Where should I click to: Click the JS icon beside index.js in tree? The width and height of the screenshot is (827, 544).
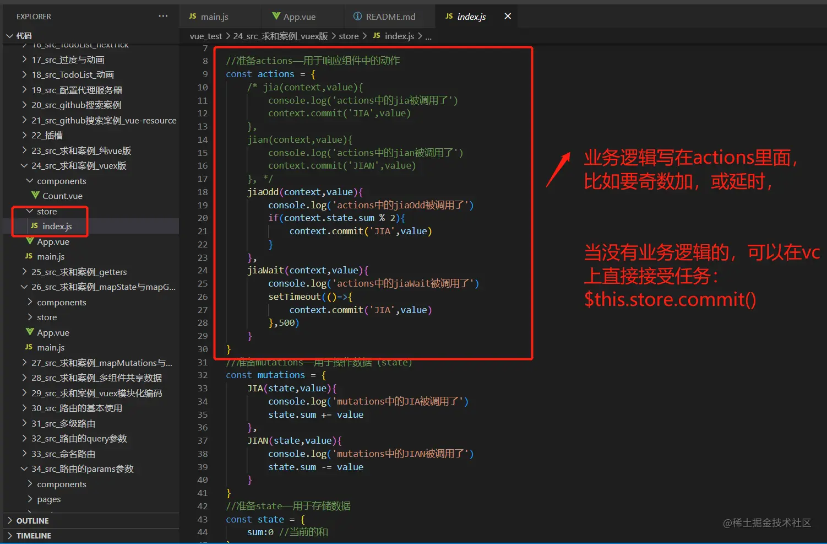35,226
